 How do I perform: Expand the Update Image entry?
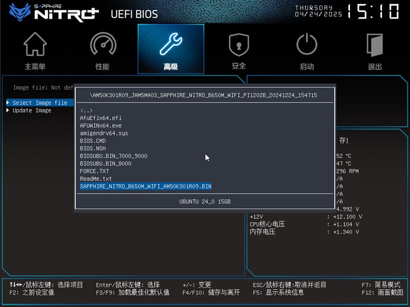(32, 111)
